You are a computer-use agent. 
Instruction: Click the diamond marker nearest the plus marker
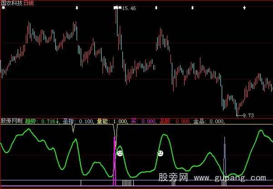point(192,8)
